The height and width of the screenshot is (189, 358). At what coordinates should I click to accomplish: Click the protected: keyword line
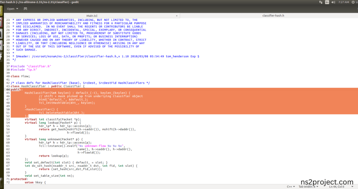point(20,179)
